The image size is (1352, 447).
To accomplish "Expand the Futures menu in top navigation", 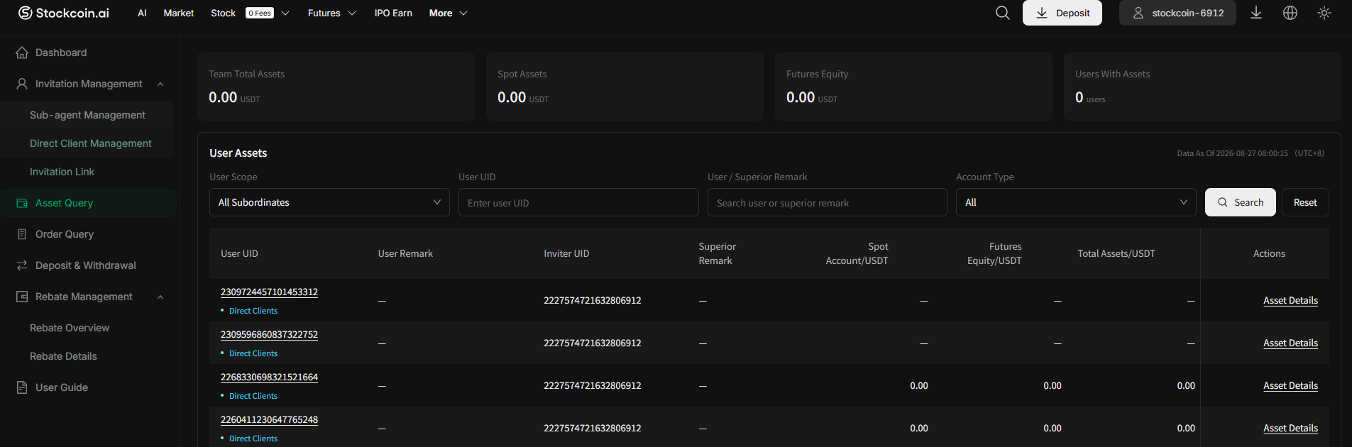I will (331, 13).
